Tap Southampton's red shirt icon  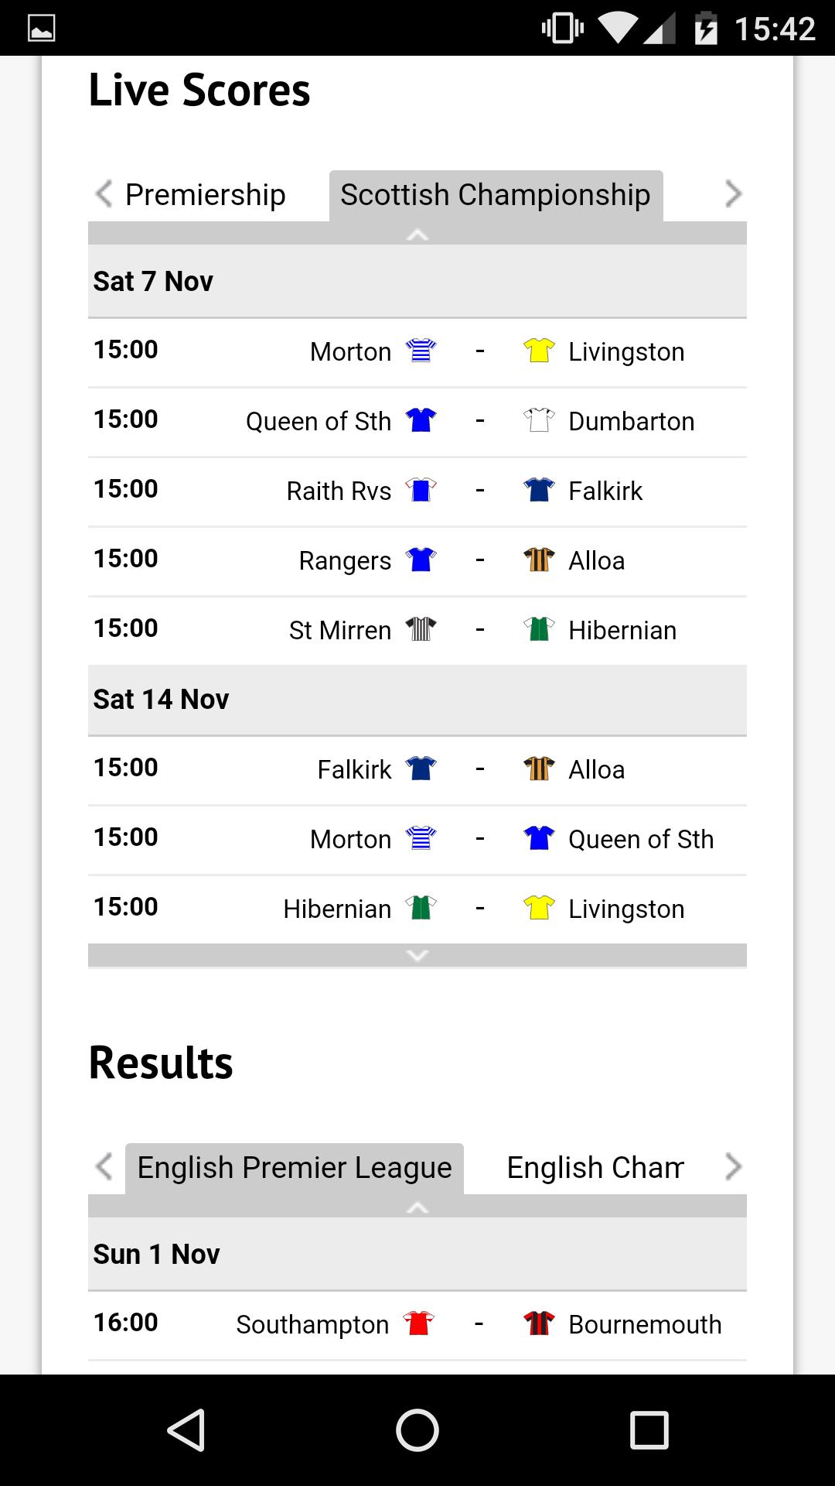[419, 1323]
